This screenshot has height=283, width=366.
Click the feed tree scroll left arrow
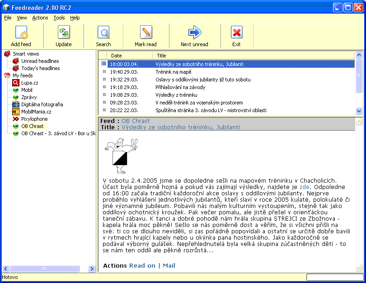[x=5, y=269]
